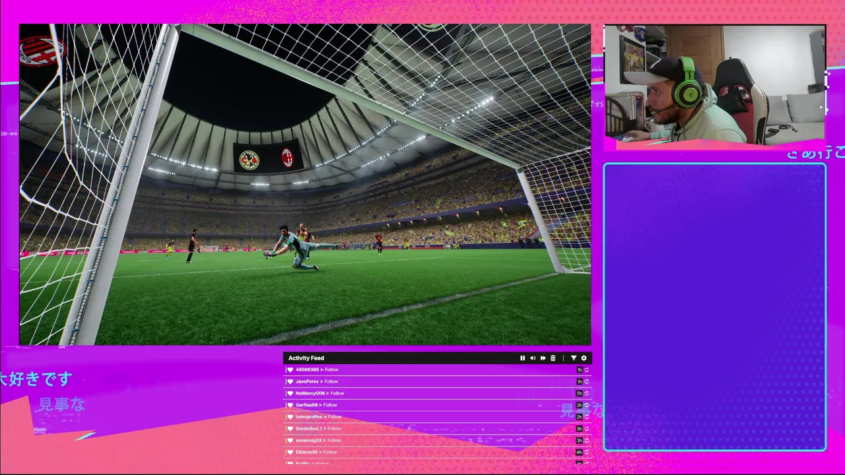This screenshot has height=475, width=845.
Task: Open Activity Feed settings gear
Action: click(584, 358)
